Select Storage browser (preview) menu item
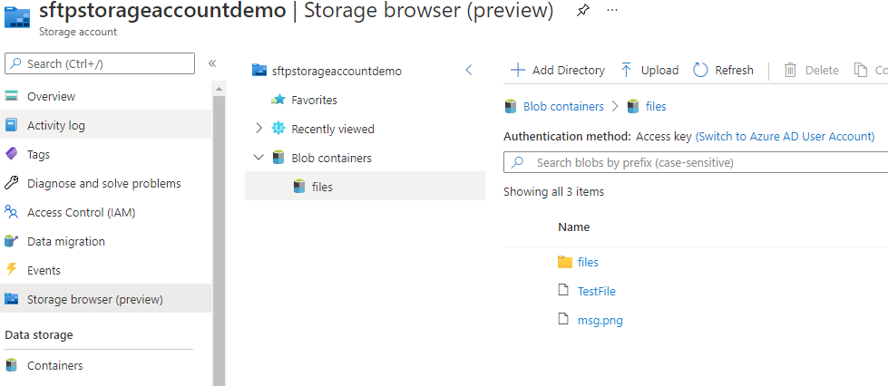 [106, 299]
